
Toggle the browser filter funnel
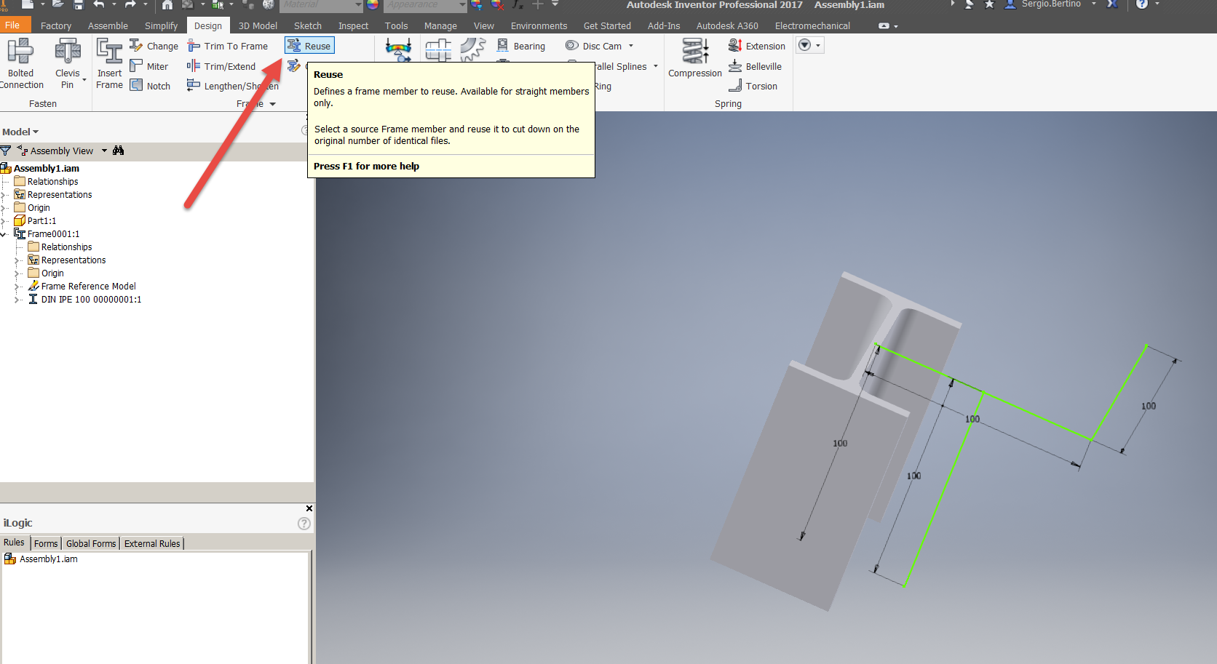(x=6, y=151)
